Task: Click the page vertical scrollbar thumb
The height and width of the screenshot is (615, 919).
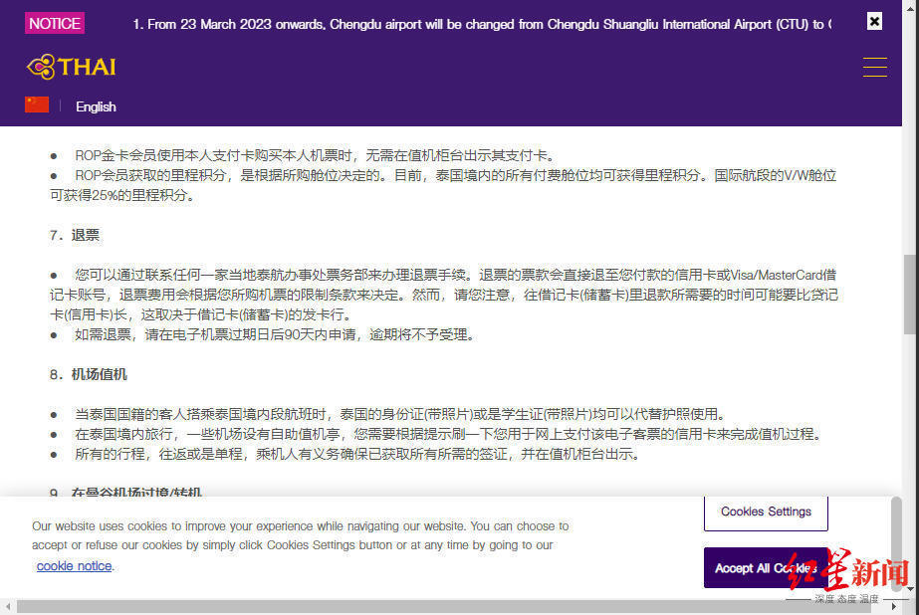Action: pyautogui.click(x=910, y=294)
